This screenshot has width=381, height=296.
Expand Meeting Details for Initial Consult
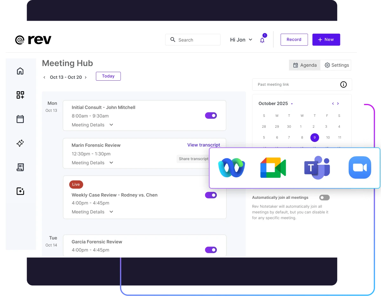(92, 125)
